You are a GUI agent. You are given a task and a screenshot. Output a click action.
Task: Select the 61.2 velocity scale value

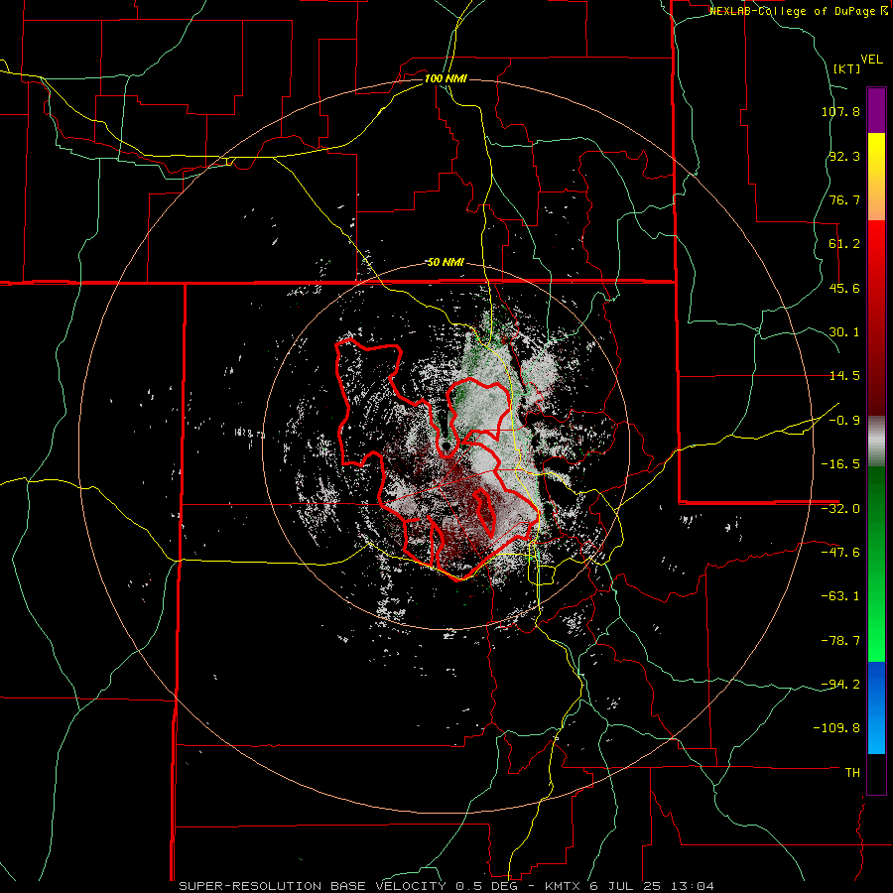844,244
